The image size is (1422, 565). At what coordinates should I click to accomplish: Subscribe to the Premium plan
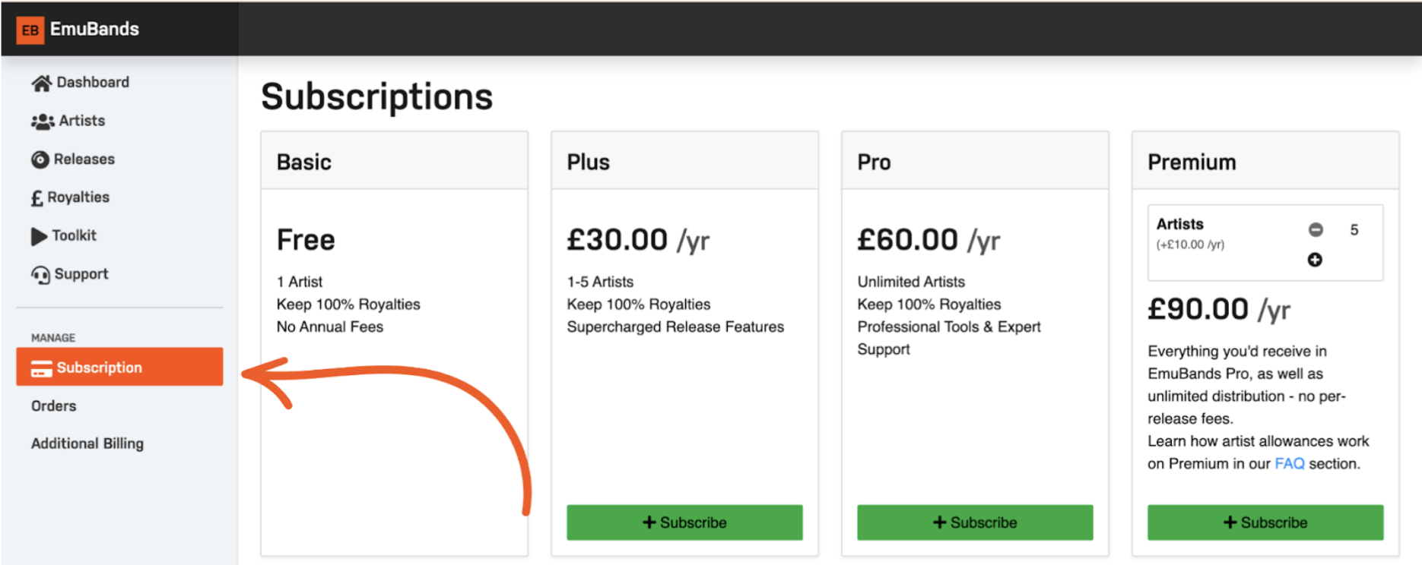pos(1265,522)
